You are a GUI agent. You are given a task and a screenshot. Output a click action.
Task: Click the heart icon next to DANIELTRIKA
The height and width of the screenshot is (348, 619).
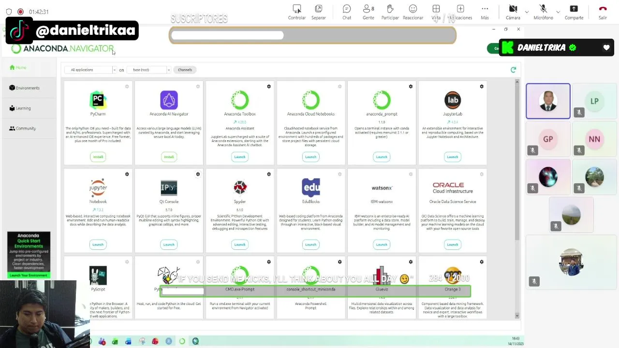coord(606,47)
